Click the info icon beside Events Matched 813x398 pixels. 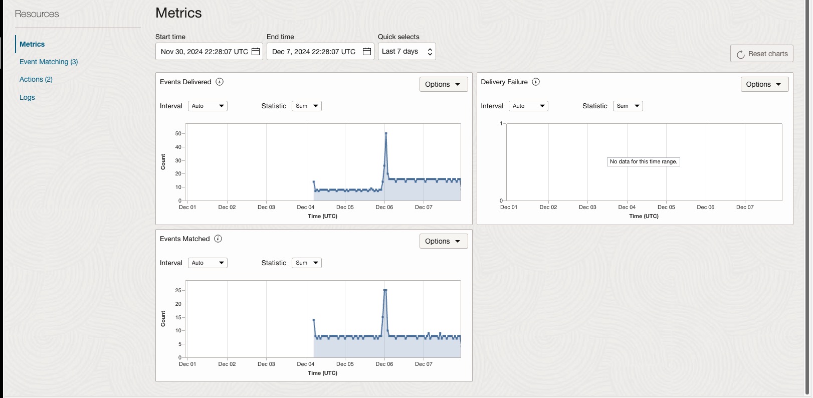pos(218,239)
